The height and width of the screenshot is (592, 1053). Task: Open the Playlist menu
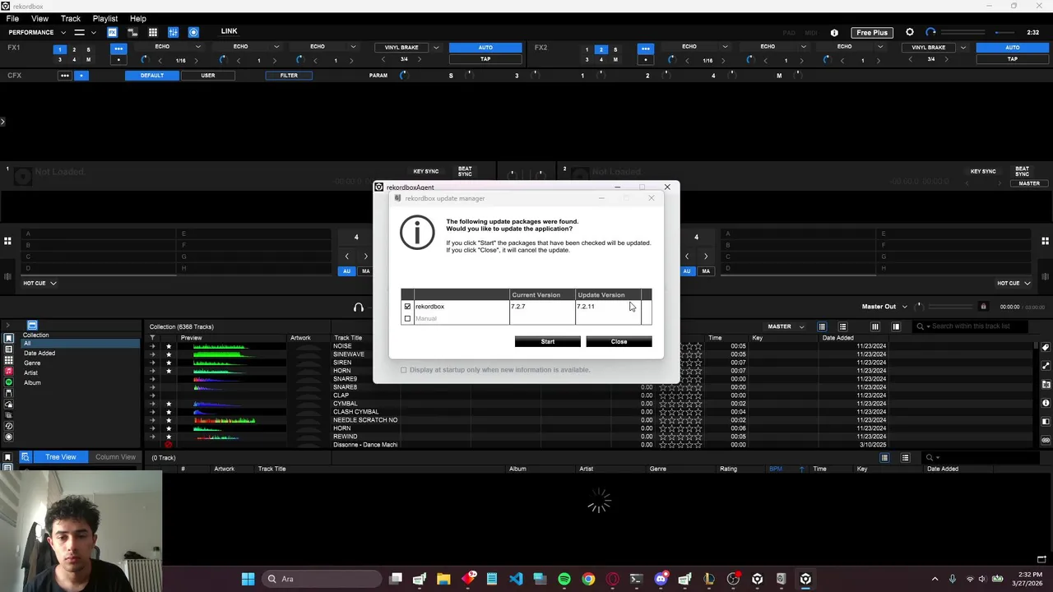[105, 18]
